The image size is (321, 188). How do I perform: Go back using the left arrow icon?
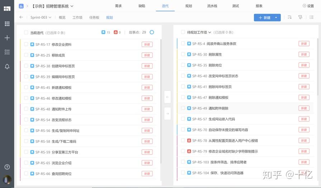[21, 17]
